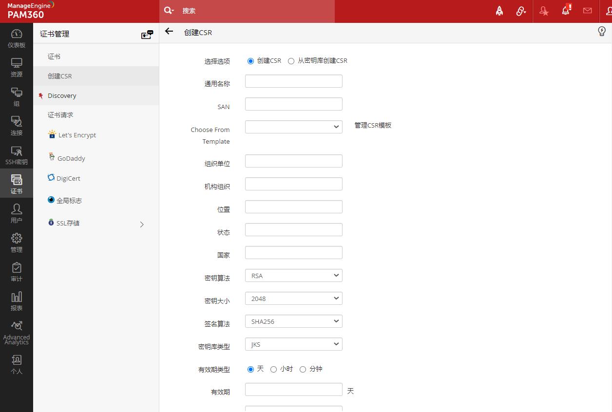This screenshot has width=612, height=412.
Task: Open Advanced Analytics in sidebar
Action: [17, 332]
